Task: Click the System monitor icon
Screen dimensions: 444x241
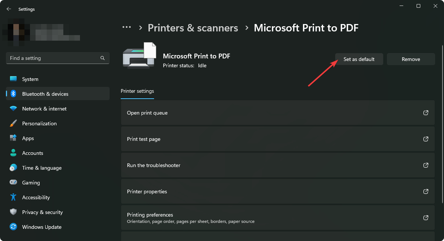Action: click(x=13, y=79)
